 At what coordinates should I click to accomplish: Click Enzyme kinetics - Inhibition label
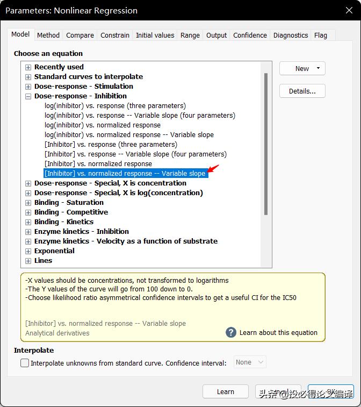82,232
